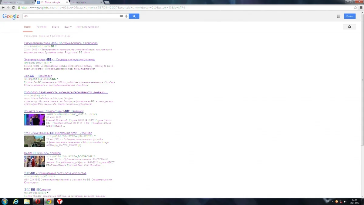Close the first Новая вкладка tab
This screenshot has height=205, width=364.
[32, 2]
